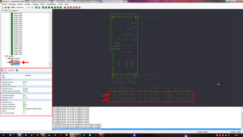Select the second blue grid view icon
This screenshot has width=243, height=137.
[x=39, y=7]
